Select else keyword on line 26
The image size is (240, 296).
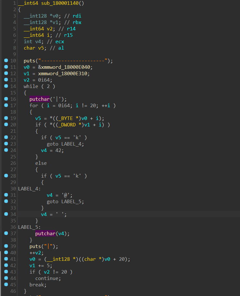(41, 163)
